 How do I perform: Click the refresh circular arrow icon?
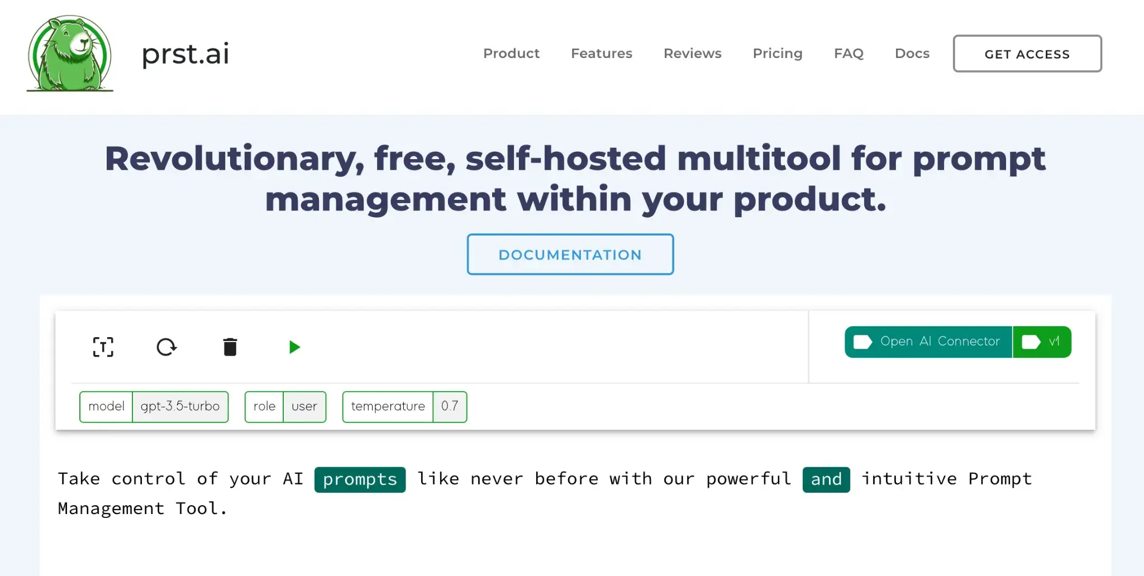[x=166, y=347]
